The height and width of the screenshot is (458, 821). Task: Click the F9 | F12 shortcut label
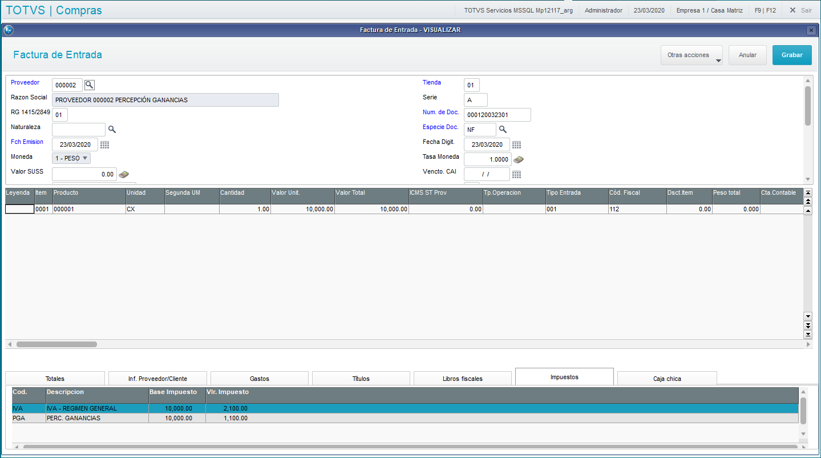point(765,10)
